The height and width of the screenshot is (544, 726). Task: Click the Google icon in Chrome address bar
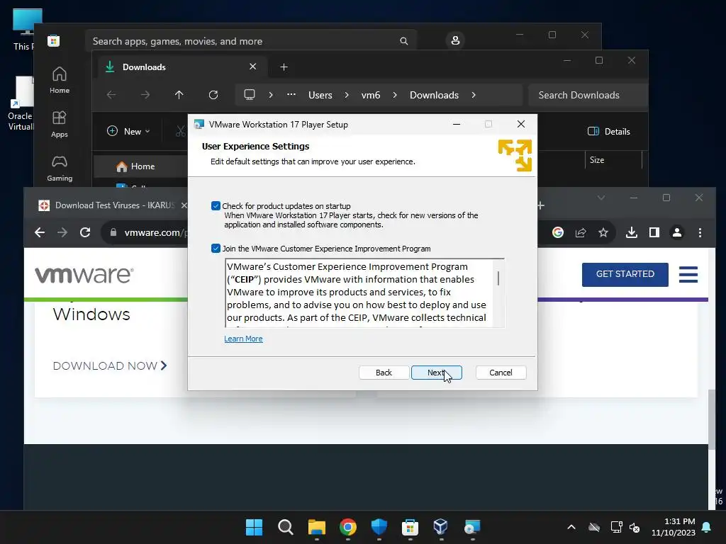click(558, 232)
